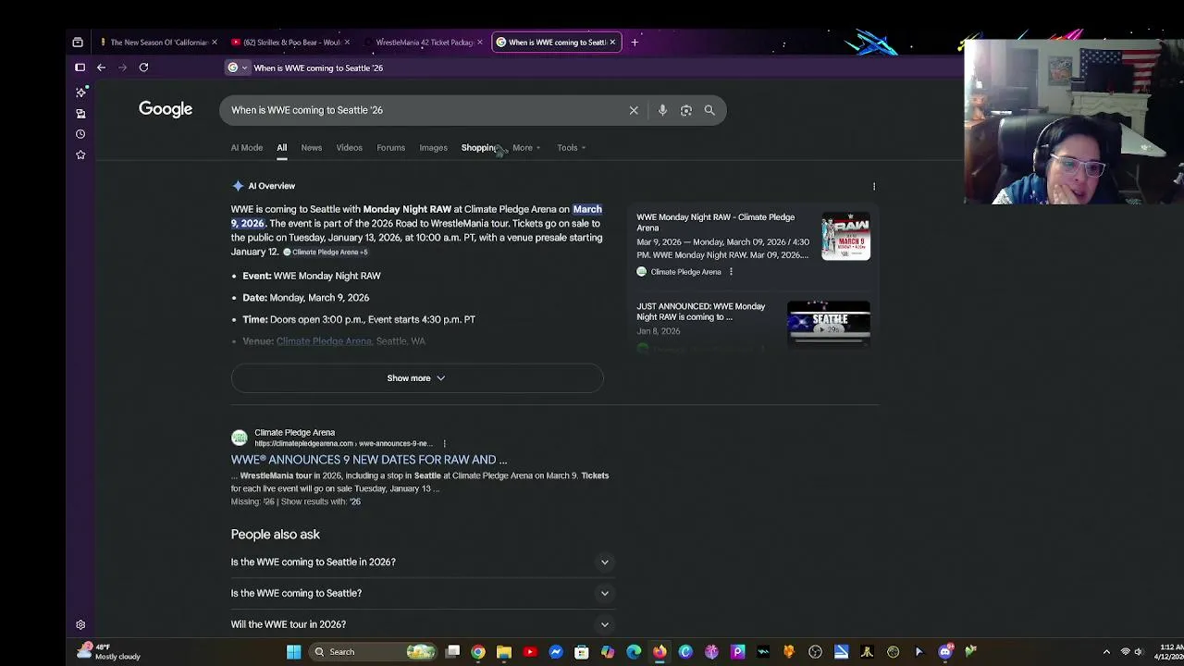
Task: Select the Images search tab
Action: (x=433, y=148)
